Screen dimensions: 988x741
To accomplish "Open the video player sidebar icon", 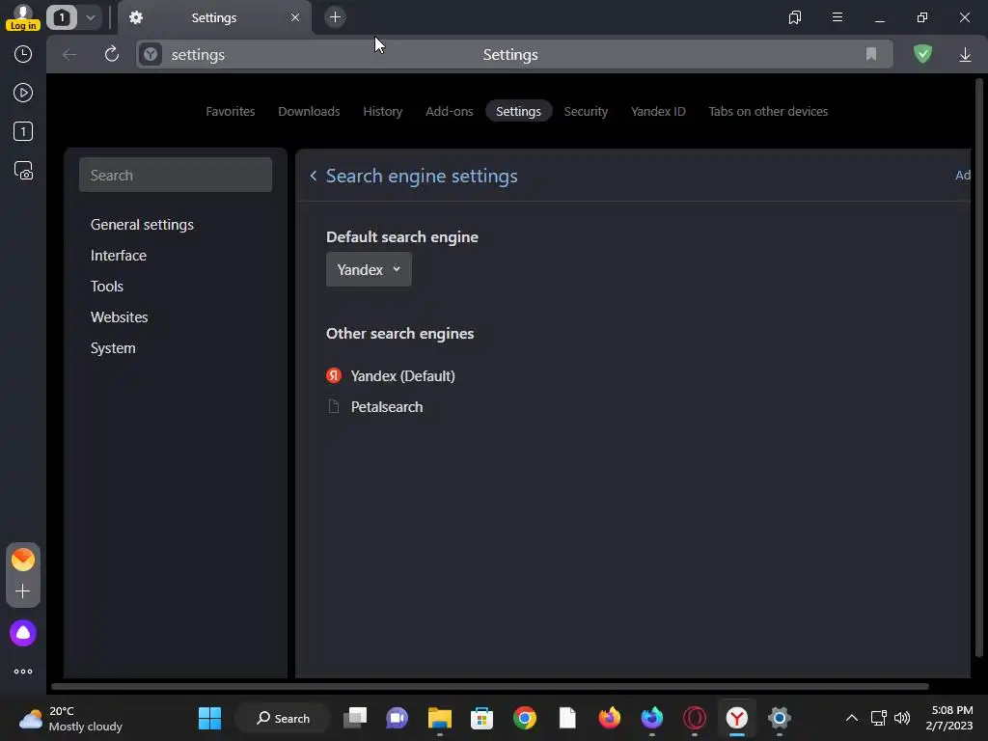I will 23,94.
